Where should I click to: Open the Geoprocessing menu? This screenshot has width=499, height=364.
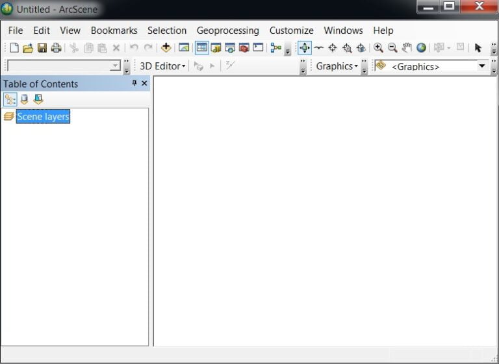(x=227, y=30)
